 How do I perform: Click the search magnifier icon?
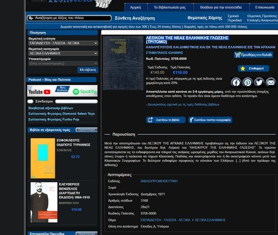point(31,18)
